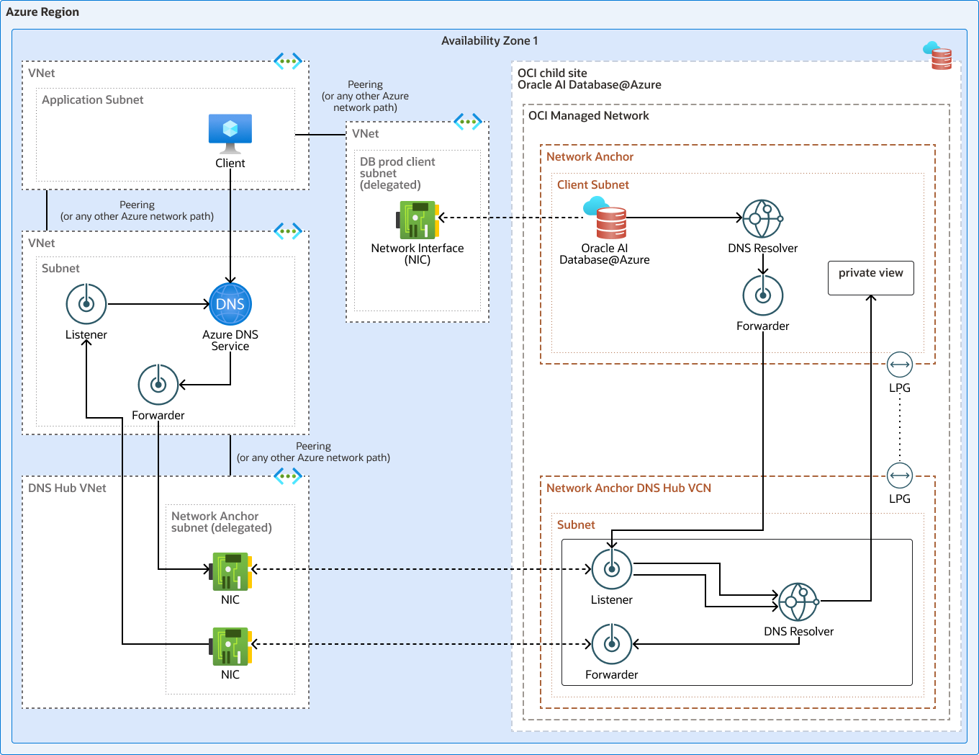Click the Network Interface (NIC) card icon
979x755 pixels.
[x=418, y=220]
